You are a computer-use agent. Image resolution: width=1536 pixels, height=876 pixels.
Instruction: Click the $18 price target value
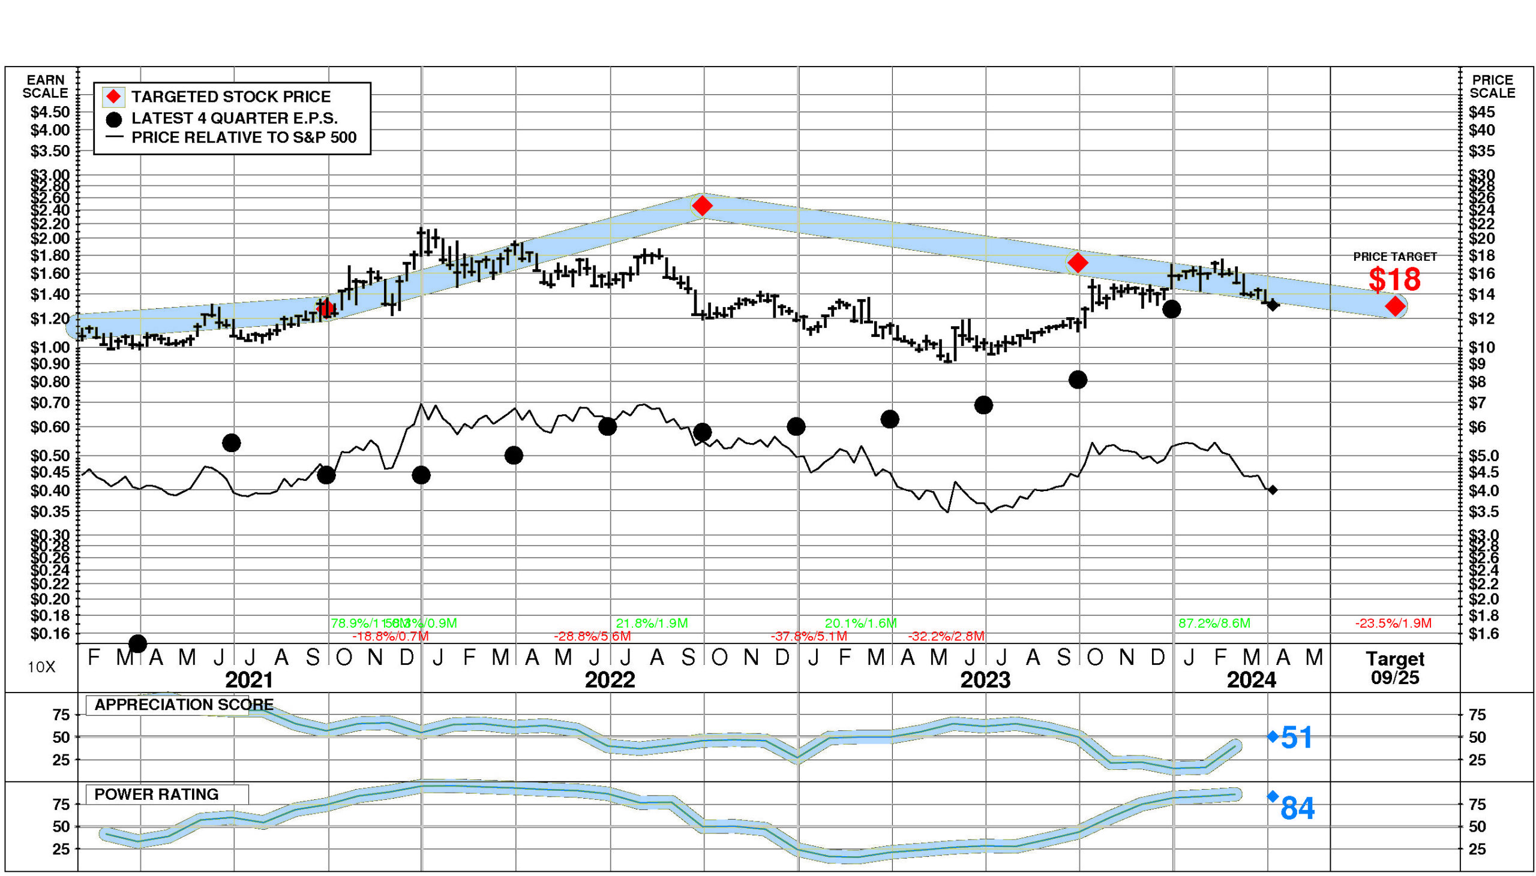click(x=1394, y=279)
